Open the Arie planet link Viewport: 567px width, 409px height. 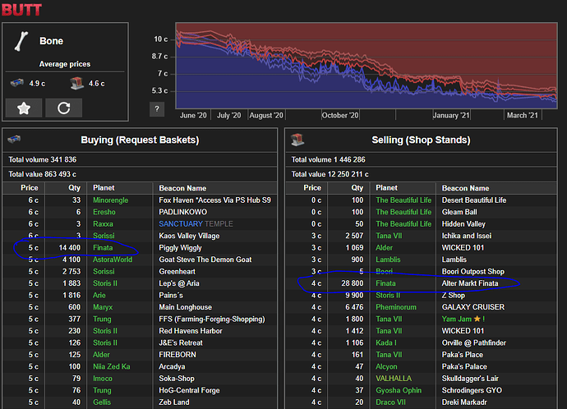pyautogui.click(x=99, y=295)
